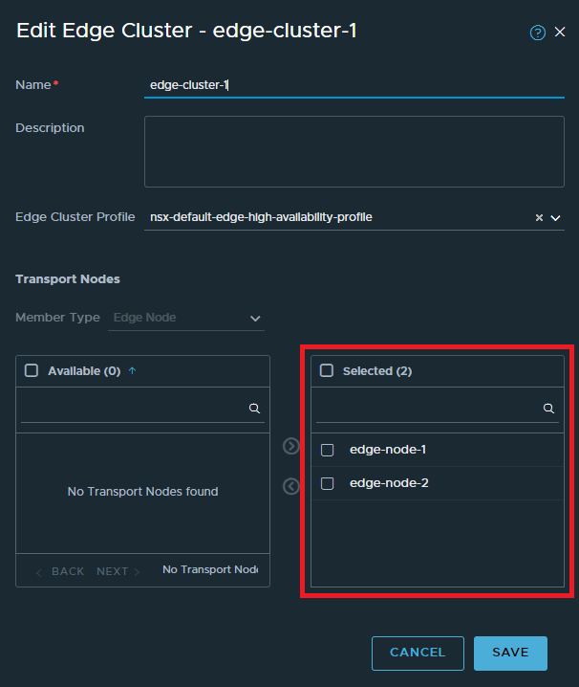
Task: Go to Next page of available nodes
Action: 118,571
